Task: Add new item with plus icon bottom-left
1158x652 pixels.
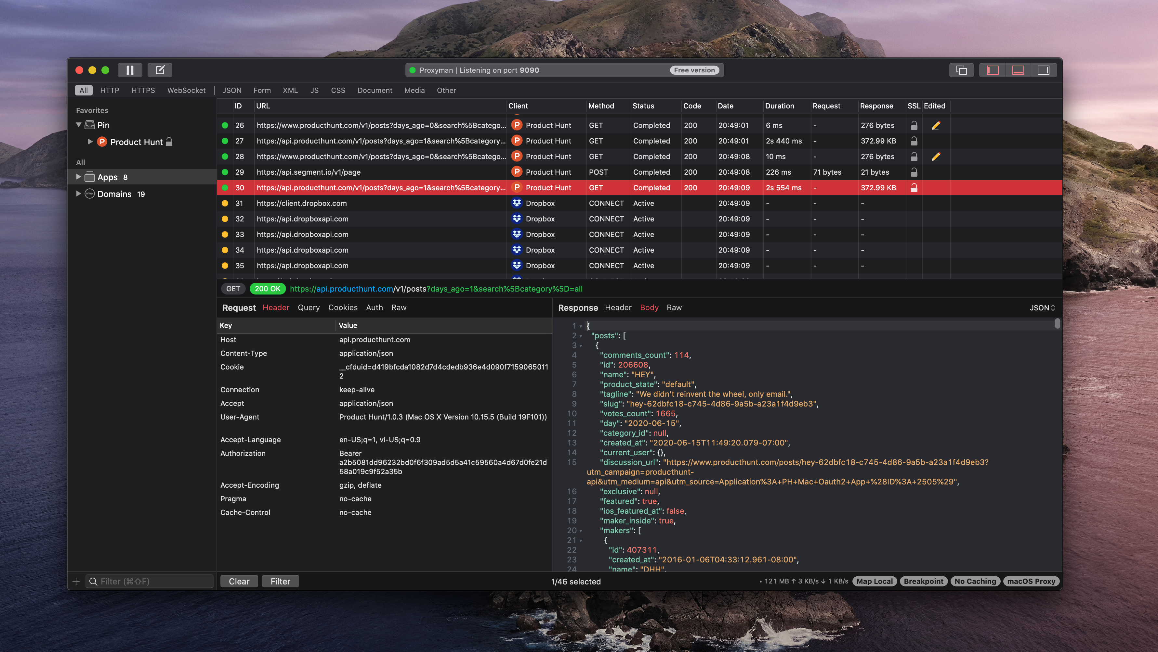Action: click(x=76, y=582)
